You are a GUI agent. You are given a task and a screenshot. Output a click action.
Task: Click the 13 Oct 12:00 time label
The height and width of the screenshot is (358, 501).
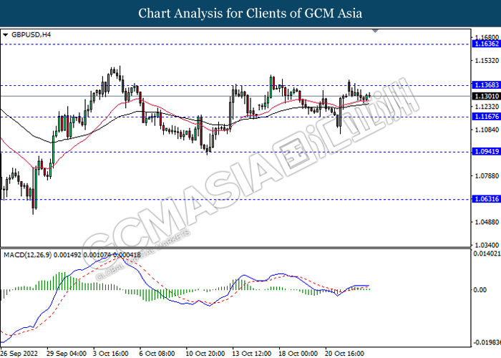(x=251, y=354)
